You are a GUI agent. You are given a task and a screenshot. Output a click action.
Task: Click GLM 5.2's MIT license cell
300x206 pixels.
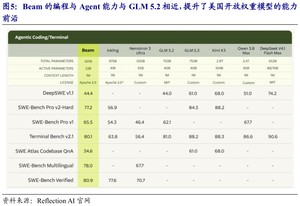pos(167,83)
